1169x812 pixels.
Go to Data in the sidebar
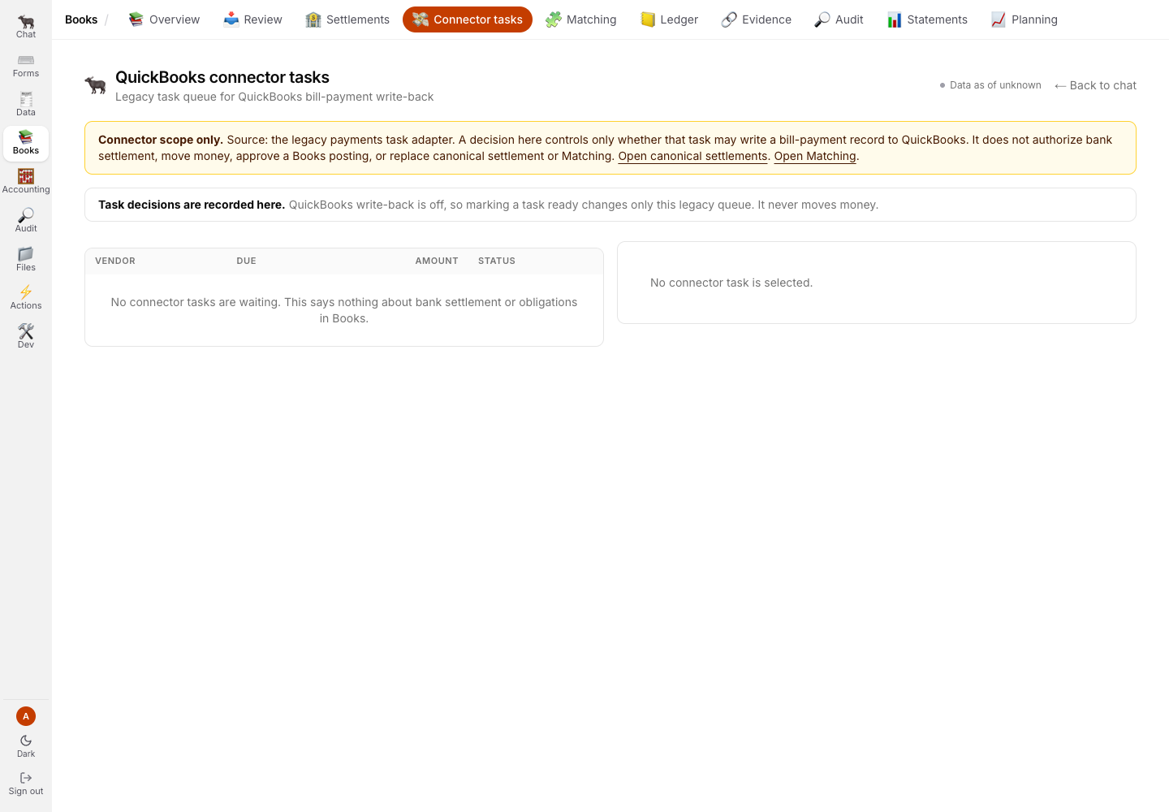[26, 105]
